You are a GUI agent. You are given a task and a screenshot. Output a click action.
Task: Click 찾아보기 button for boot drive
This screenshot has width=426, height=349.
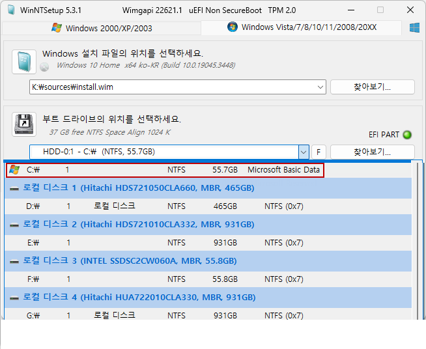pos(372,152)
